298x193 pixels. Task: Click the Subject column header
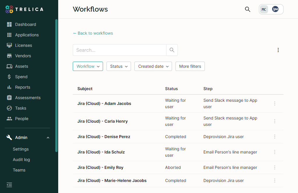pyautogui.click(x=85, y=89)
